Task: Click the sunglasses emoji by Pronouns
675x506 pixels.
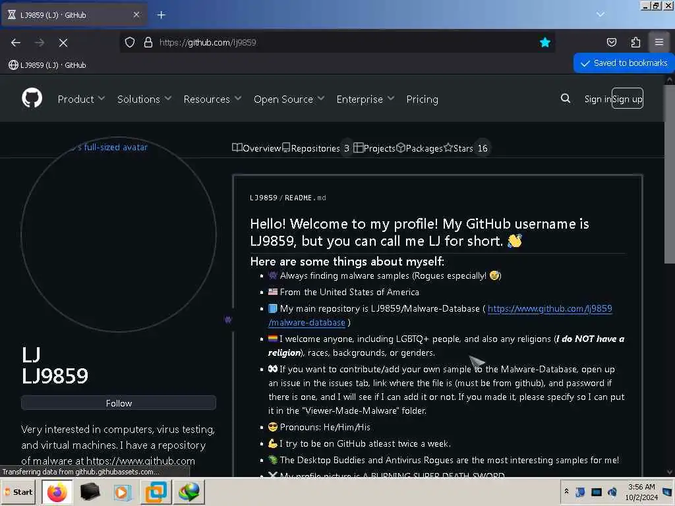Action: (x=273, y=427)
